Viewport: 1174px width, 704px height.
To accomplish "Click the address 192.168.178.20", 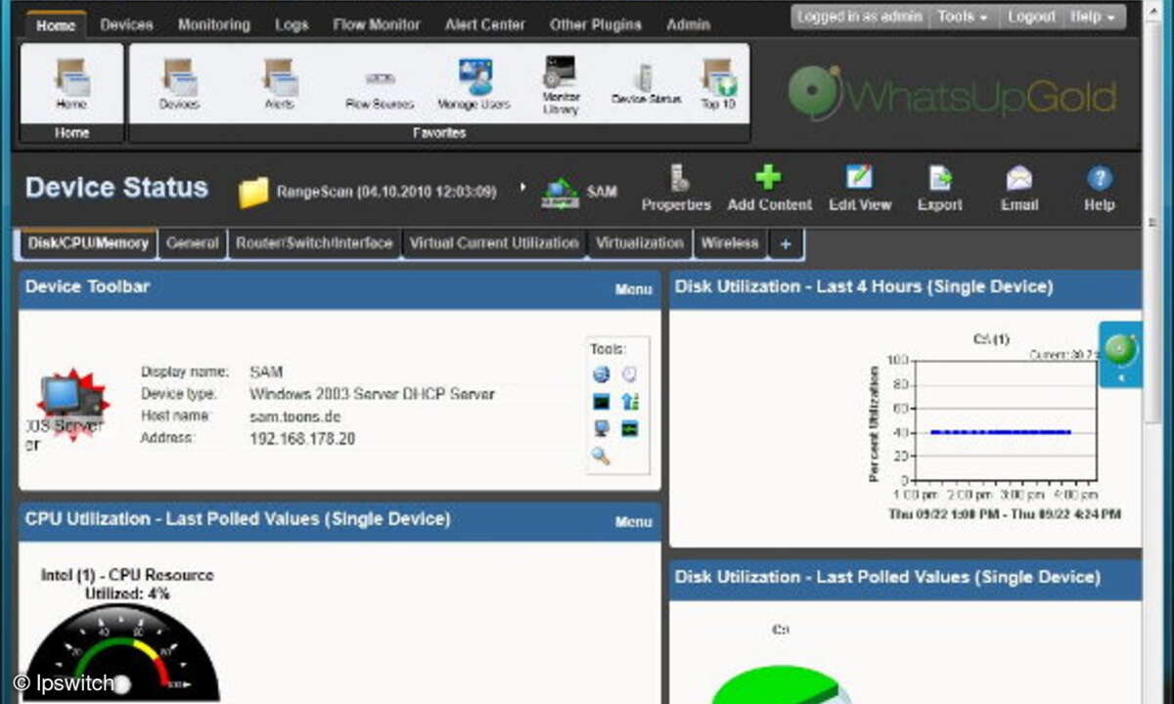I will [302, 439].
